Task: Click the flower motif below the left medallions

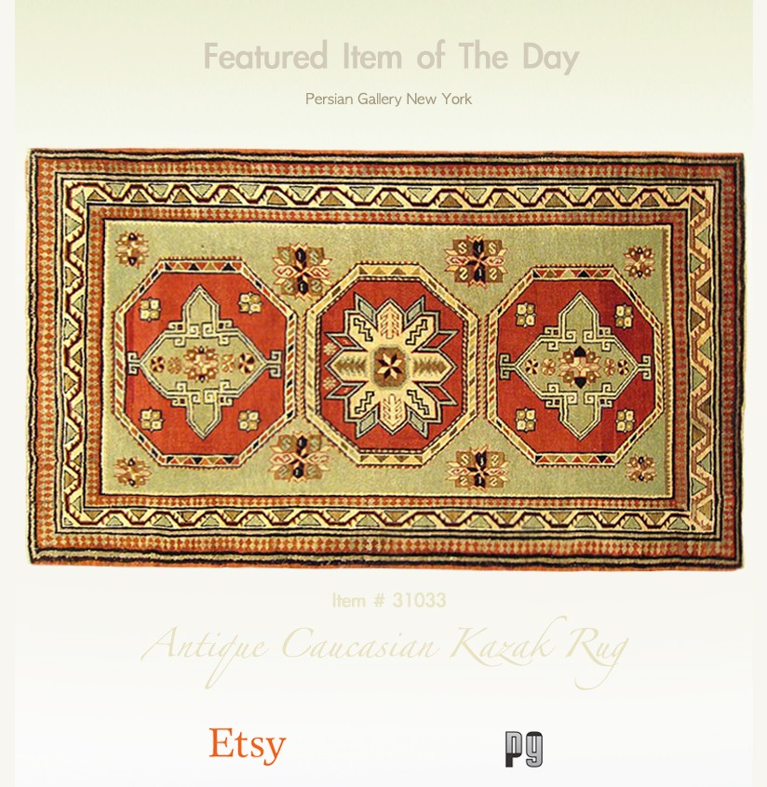Action: [299, 457]
